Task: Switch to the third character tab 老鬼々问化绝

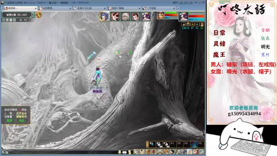Action: 90,8
